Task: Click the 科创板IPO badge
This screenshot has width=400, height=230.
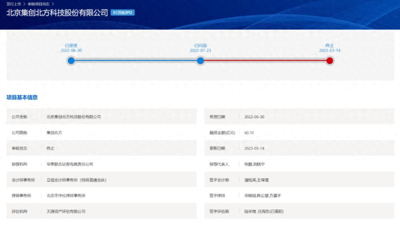Action: [122, 12]
